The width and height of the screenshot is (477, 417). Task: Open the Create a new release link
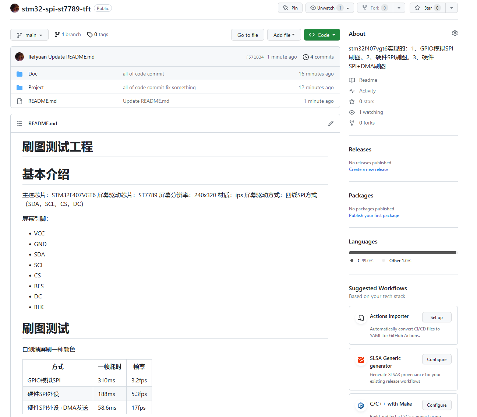coord(368,169)
